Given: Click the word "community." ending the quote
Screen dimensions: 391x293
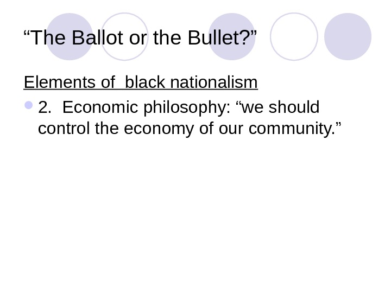Looking at the screenshot, I should 300,130.
